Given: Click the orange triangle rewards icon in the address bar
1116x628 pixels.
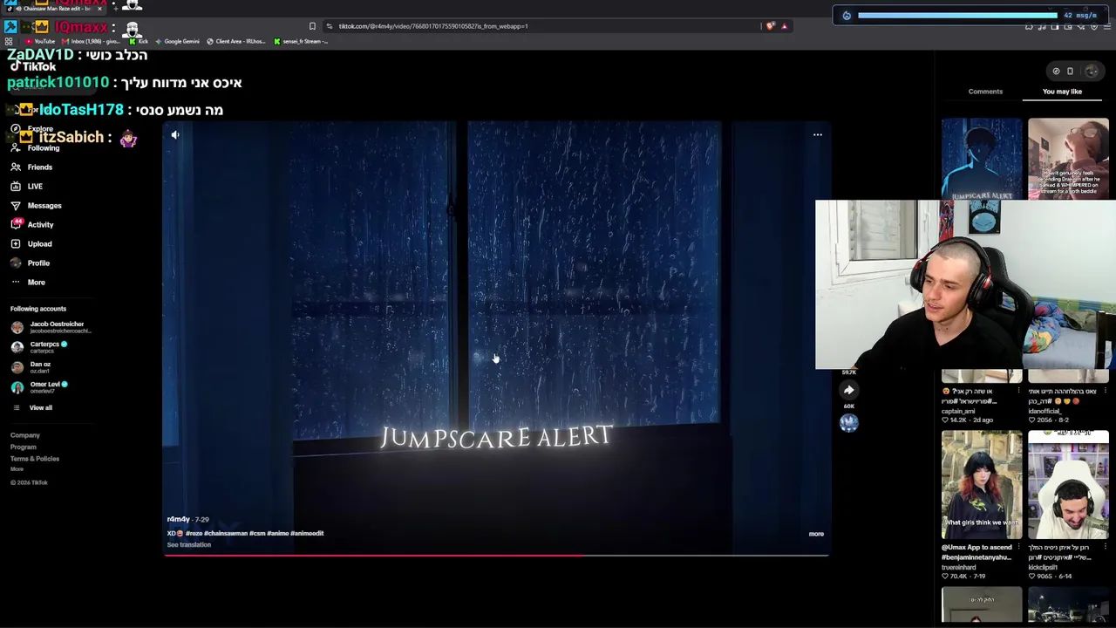Looking at the screenshot, I should coord(784,26).
